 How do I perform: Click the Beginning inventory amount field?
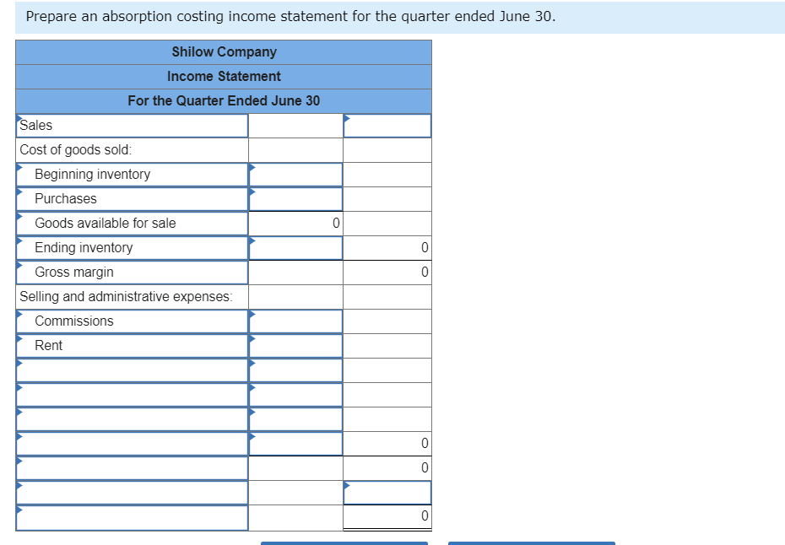pos(295,174)
